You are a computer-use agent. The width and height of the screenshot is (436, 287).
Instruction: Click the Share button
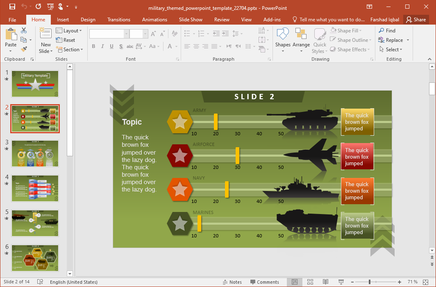coord(416,19)
